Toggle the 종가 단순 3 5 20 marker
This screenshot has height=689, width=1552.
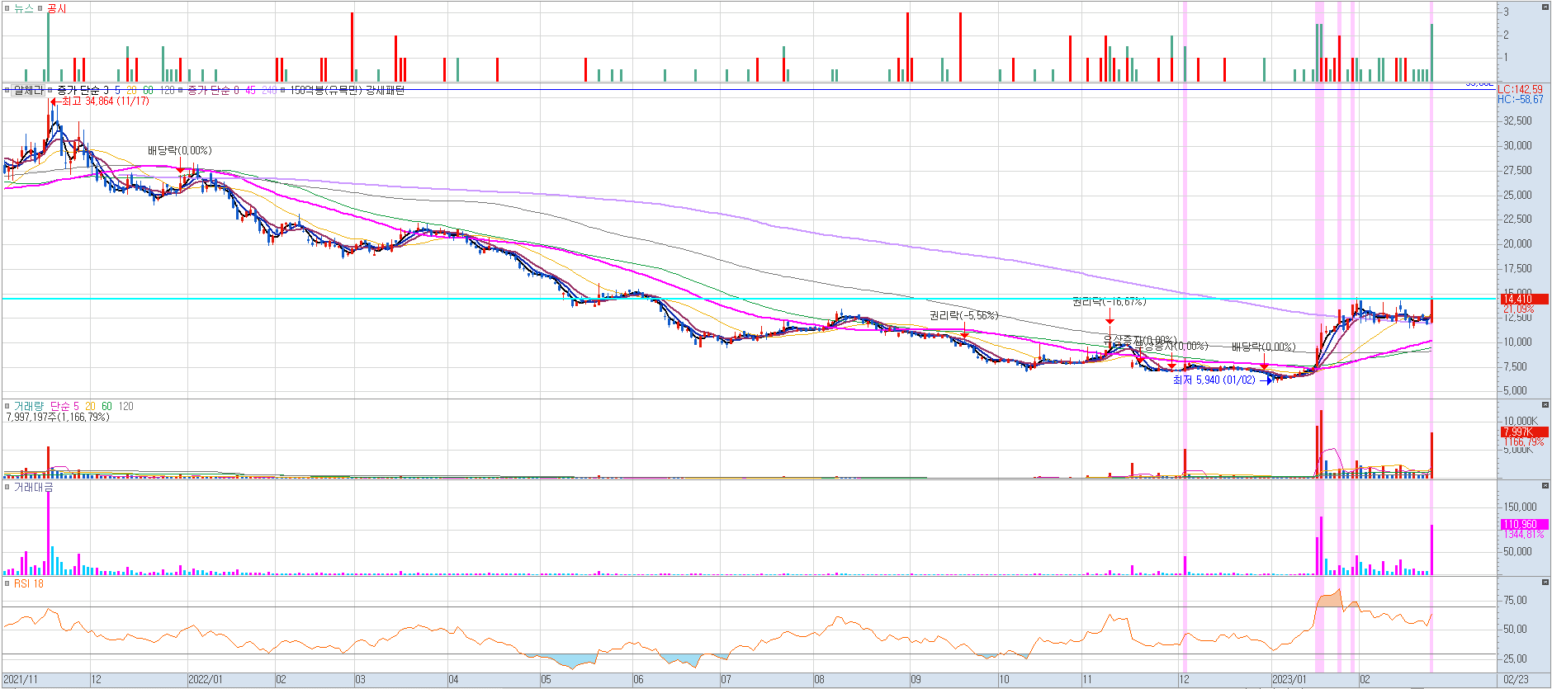click(50, 90)
